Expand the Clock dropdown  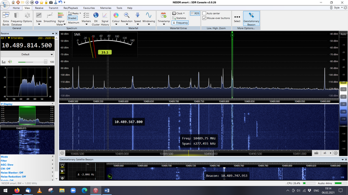(178, 13)
